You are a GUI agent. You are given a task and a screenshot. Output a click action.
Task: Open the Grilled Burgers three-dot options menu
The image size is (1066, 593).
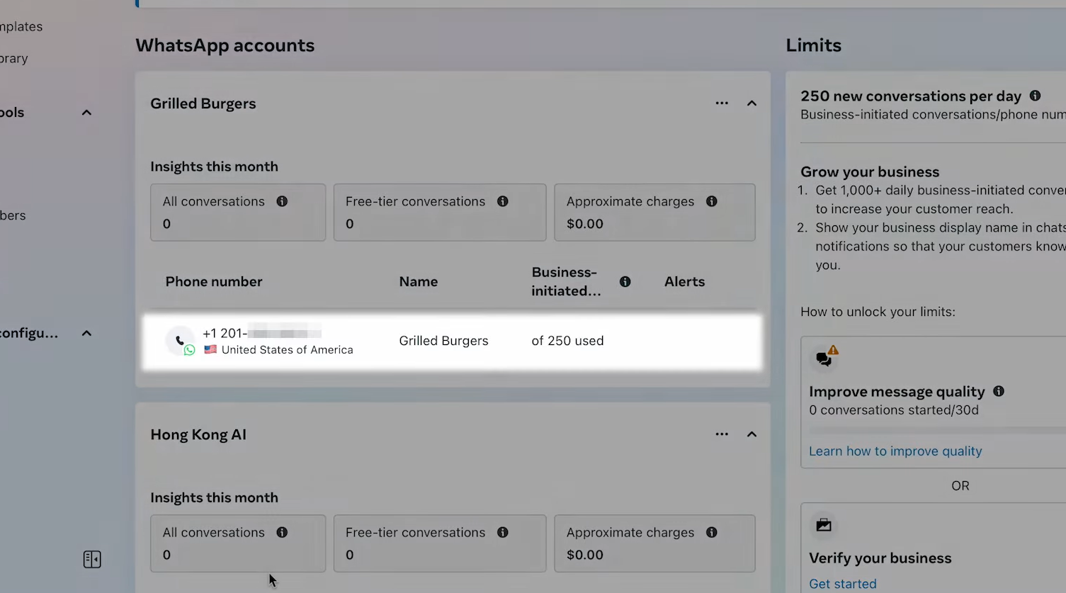click(722, 103)
